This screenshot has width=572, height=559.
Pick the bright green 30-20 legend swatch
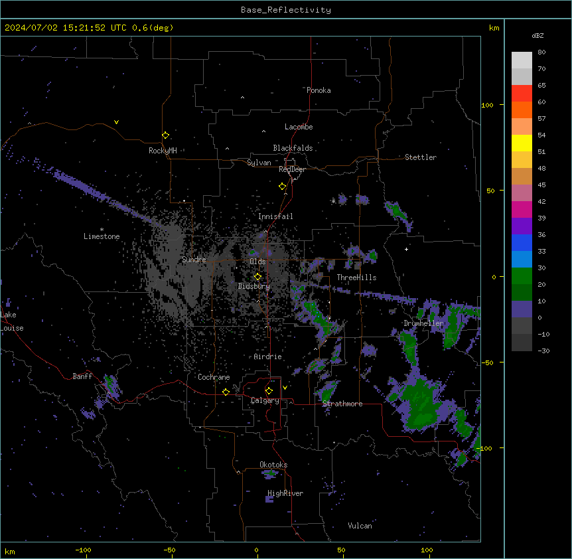[522, 276]
